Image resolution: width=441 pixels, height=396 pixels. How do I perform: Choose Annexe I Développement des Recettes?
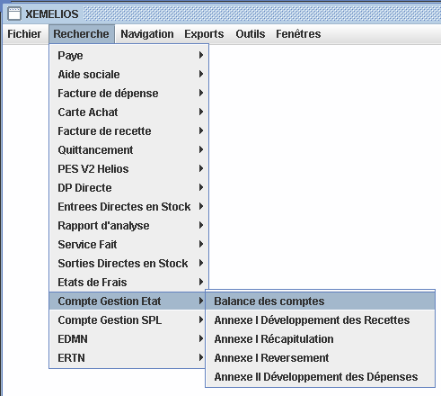click(x=320, y=320)
